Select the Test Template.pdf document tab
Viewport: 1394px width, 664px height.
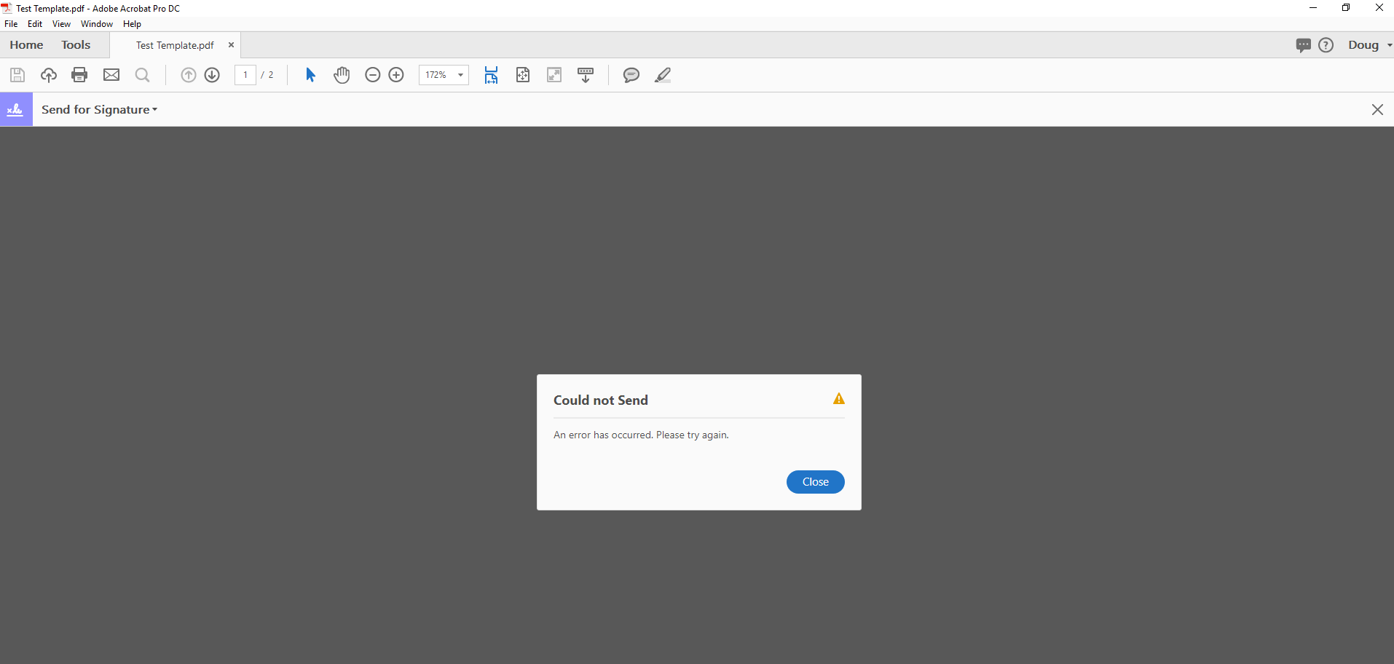click(x=175, y=45)
